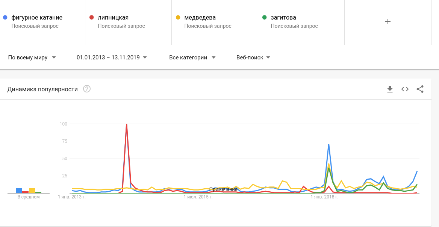Click the yellow dot beside медведева
439x227 pixels.
click(178, 17)
